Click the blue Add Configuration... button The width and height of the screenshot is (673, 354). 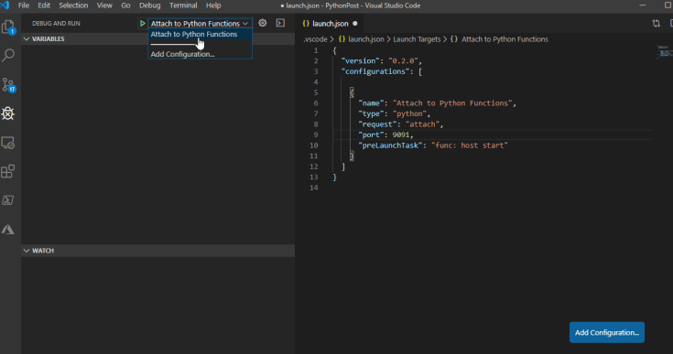tap(606, 333)
